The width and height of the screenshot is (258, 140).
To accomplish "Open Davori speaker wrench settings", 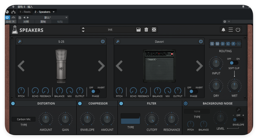I will coord(118,41).
